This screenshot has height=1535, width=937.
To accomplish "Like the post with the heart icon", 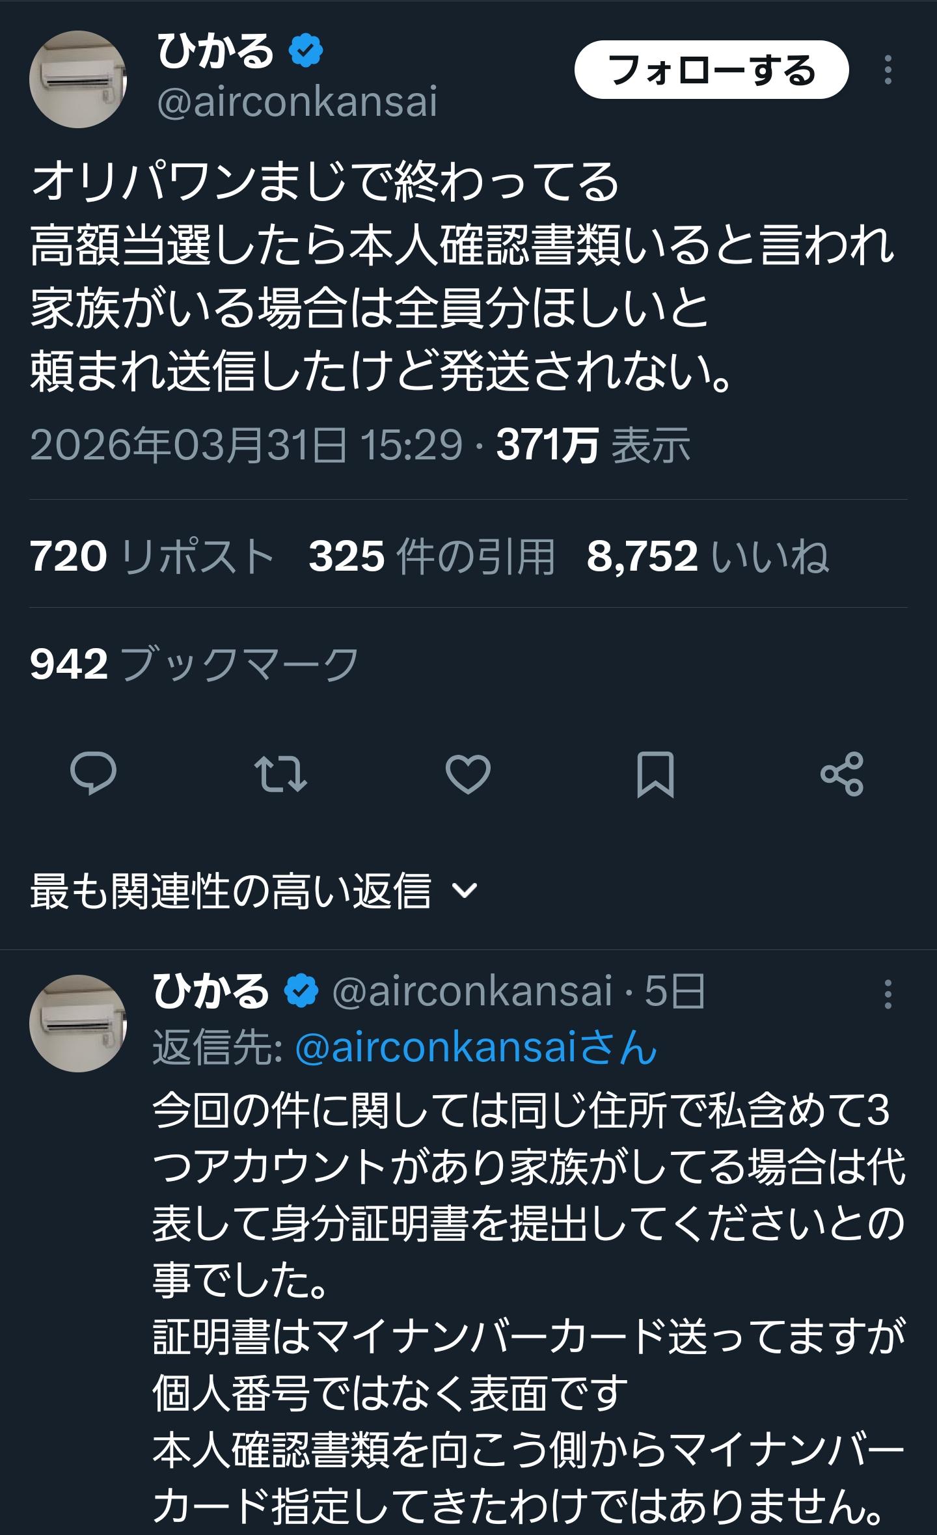I will click(x=468, y=774).
